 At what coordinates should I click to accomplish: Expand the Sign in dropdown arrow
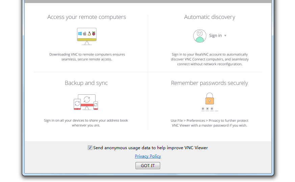click(225, 36)
